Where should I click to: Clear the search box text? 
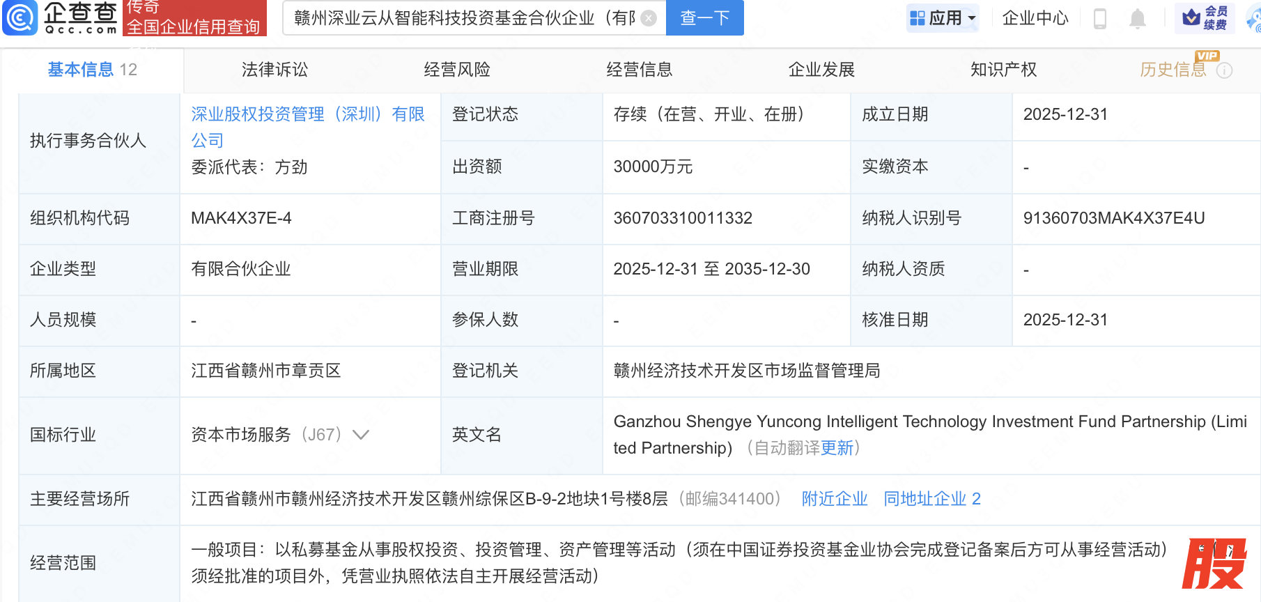pyautogui.click(x=649, y=18)
